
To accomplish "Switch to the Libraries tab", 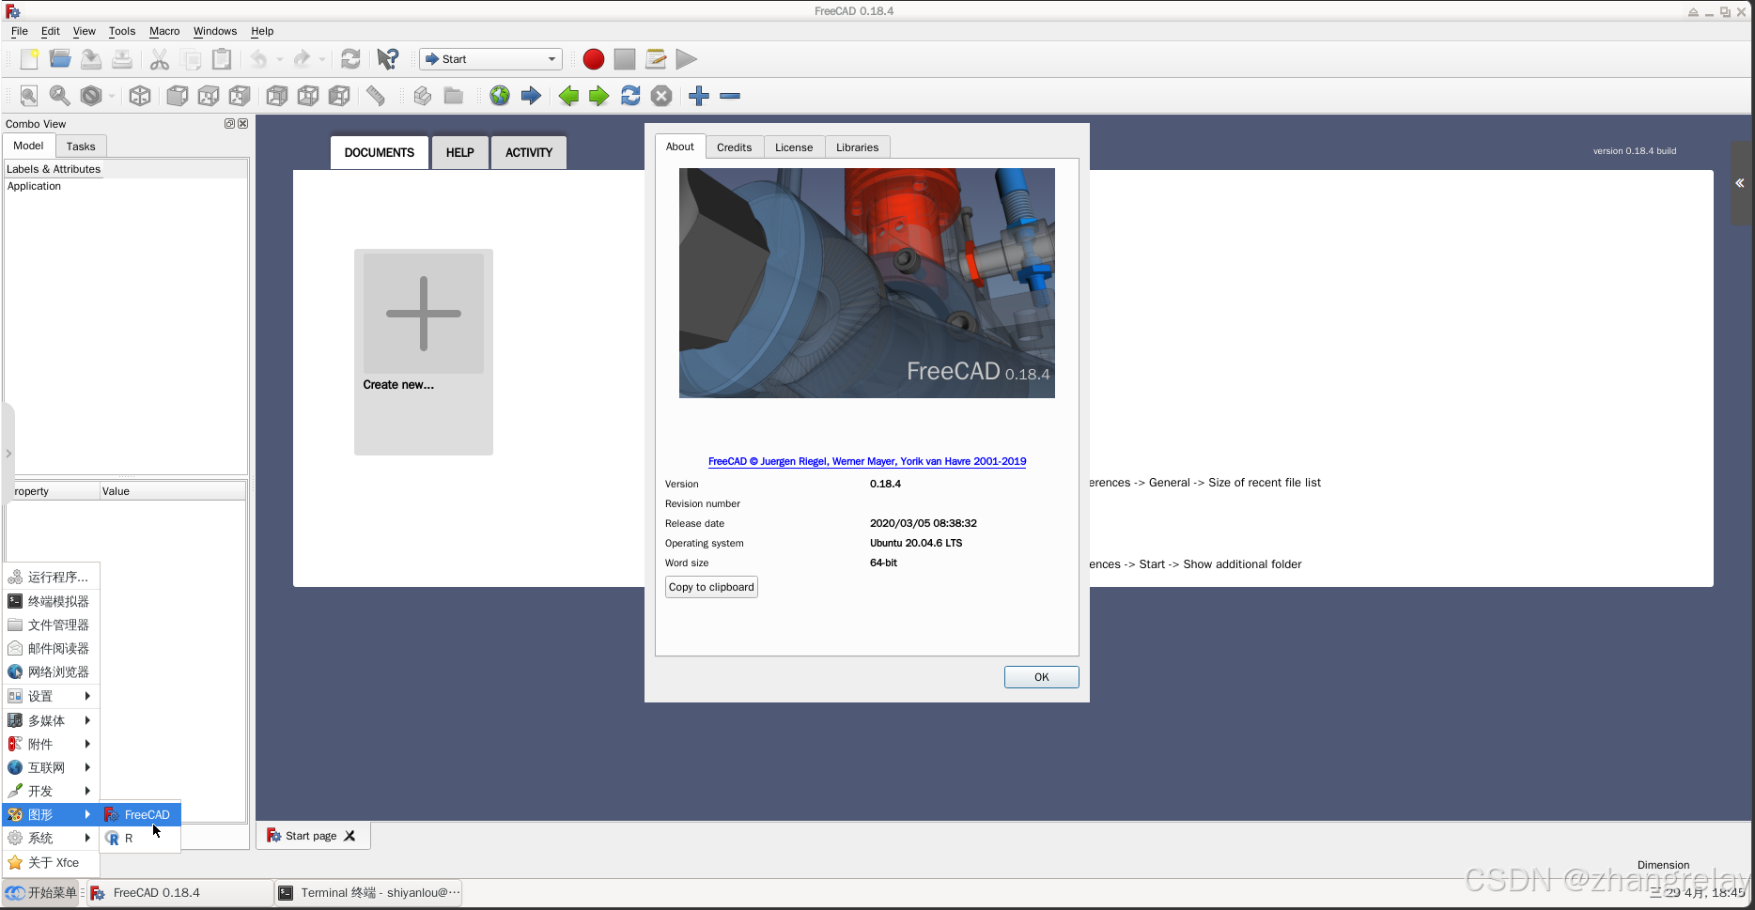I will point(858,147).
